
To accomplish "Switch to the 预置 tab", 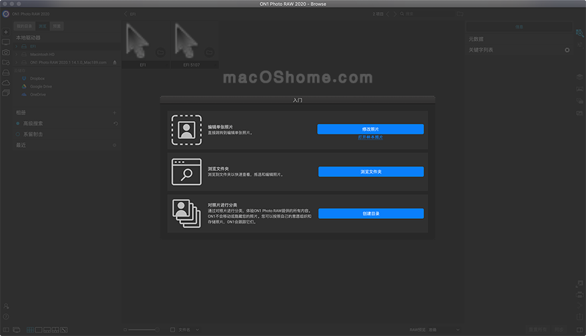I will click(58, 27).
